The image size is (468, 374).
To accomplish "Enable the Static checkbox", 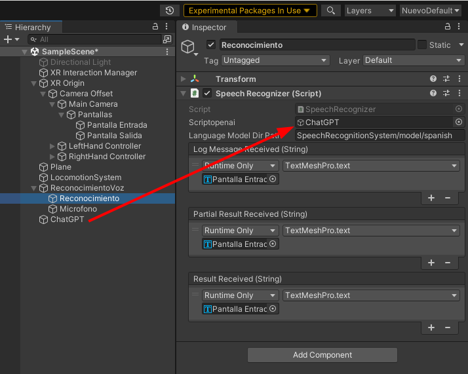I will click(422, 45).
